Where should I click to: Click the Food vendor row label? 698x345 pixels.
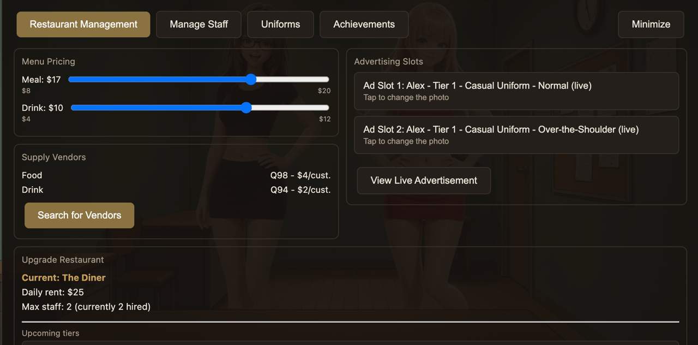pos(32,175)
